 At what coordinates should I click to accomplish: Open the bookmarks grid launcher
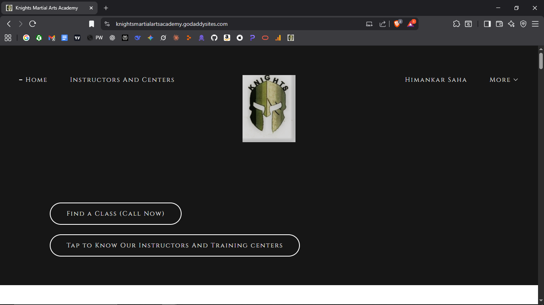[x=8, y=38]
